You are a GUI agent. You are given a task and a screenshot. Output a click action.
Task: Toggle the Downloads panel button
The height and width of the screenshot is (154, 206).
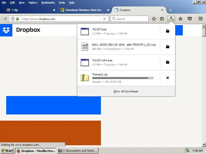click(171, 19)
